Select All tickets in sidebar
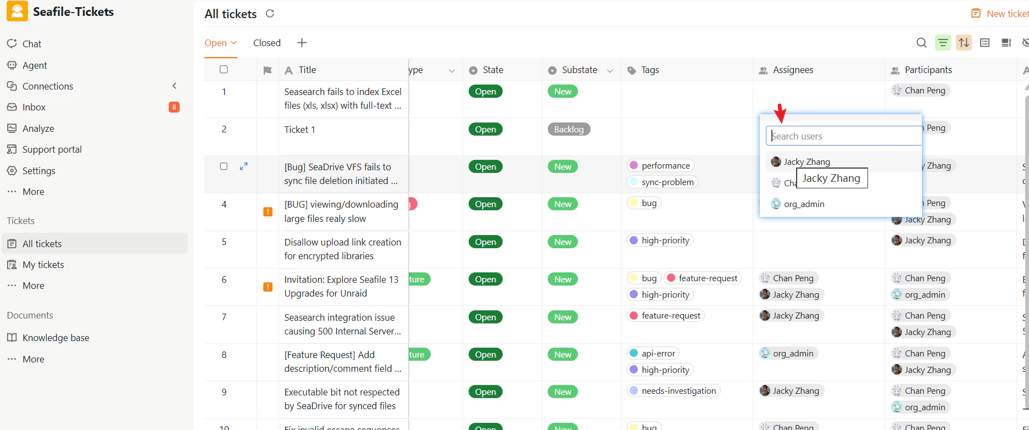This screenshot has height=430, width=1029. coord(94,243)
